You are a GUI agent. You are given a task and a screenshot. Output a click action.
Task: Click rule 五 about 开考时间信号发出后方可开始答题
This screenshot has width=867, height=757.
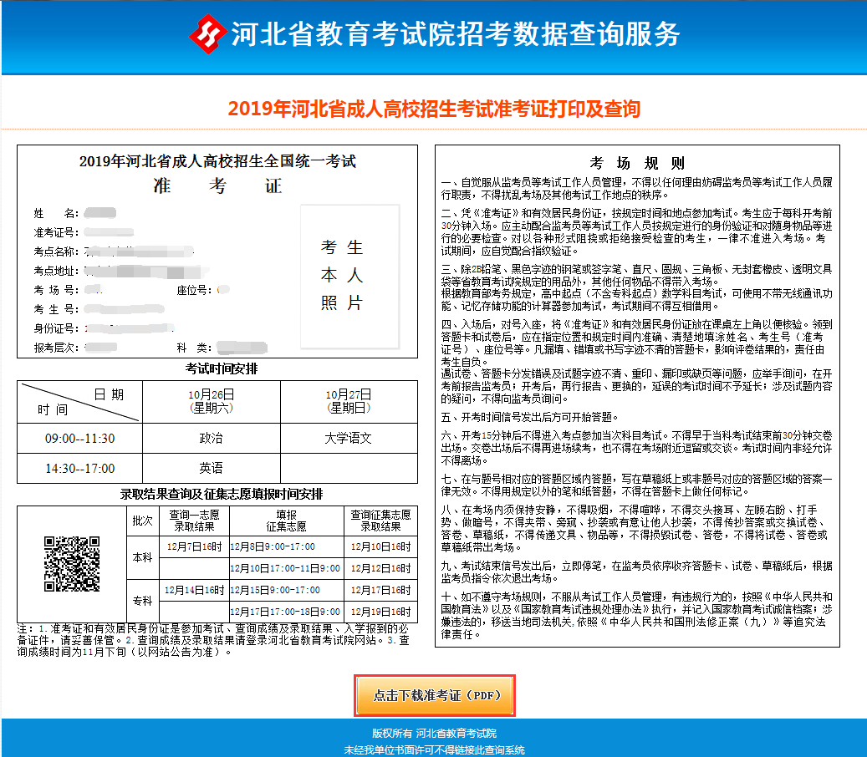(529, 417)
